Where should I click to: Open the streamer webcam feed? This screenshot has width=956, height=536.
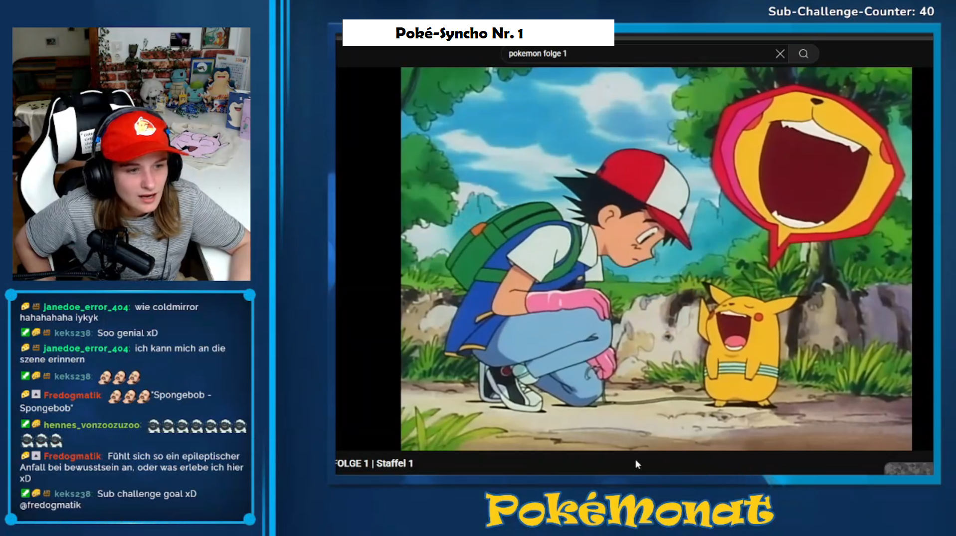[132, 154]
